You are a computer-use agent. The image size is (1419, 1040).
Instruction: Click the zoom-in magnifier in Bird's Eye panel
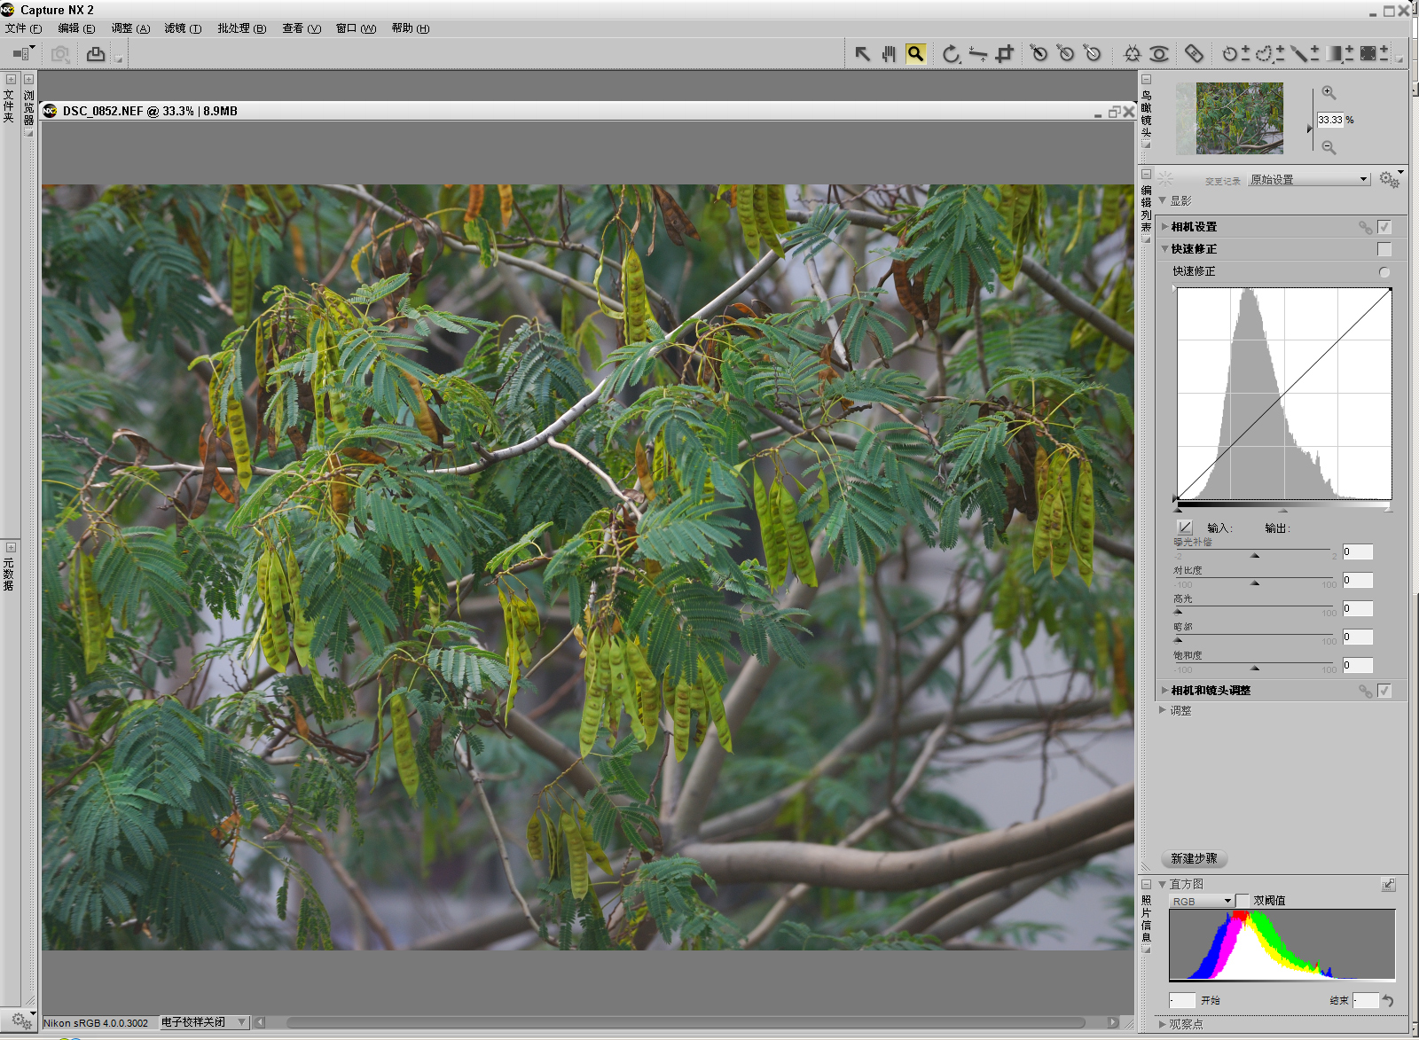(x=1329, y=93)
